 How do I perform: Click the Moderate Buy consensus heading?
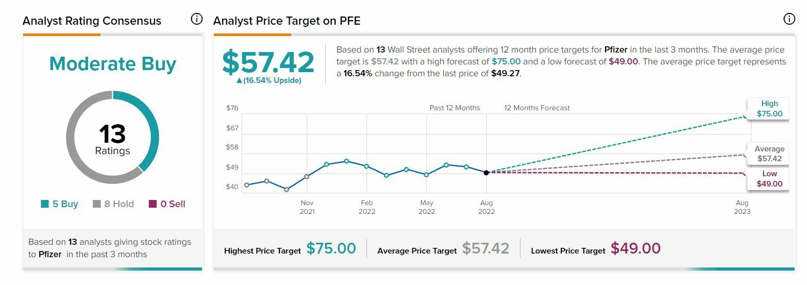112,64
